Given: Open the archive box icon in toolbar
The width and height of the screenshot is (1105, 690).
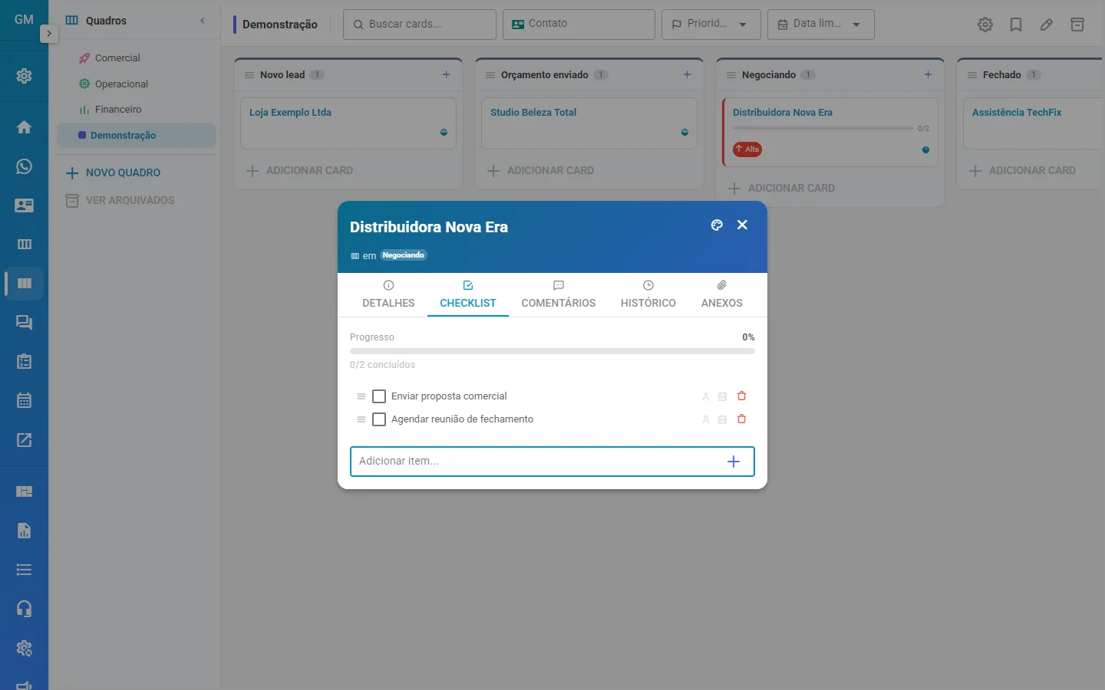Looking at the screenshot, I should pyautogui.click(x=1077, y=25).
